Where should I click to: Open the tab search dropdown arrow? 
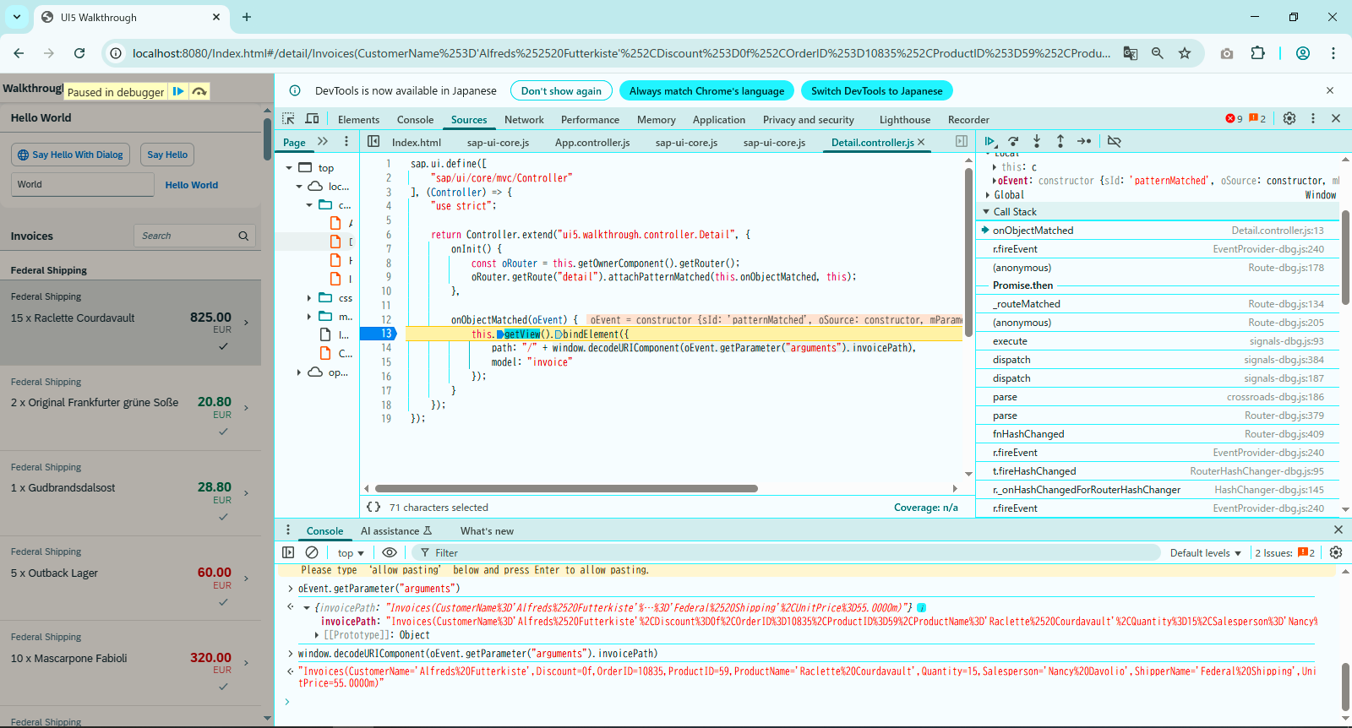tap(17, 17)
